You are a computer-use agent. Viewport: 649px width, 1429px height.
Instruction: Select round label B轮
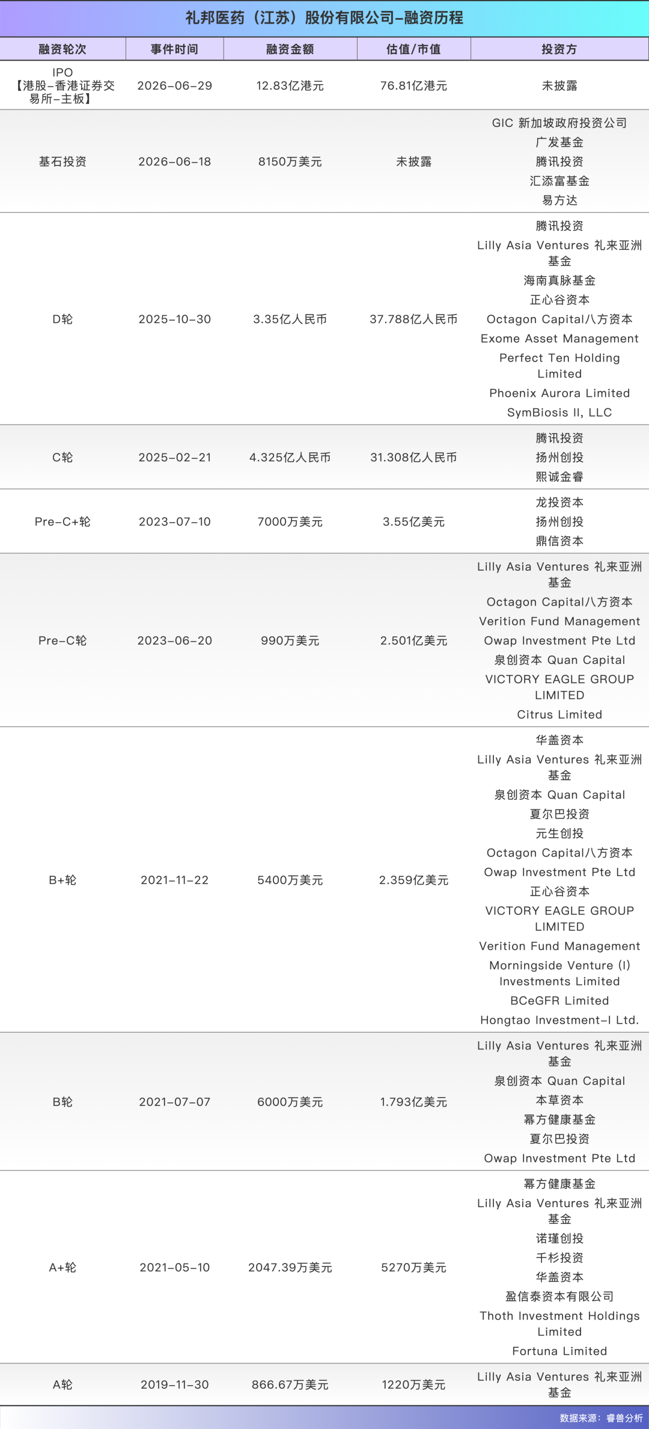(62, 1102)
